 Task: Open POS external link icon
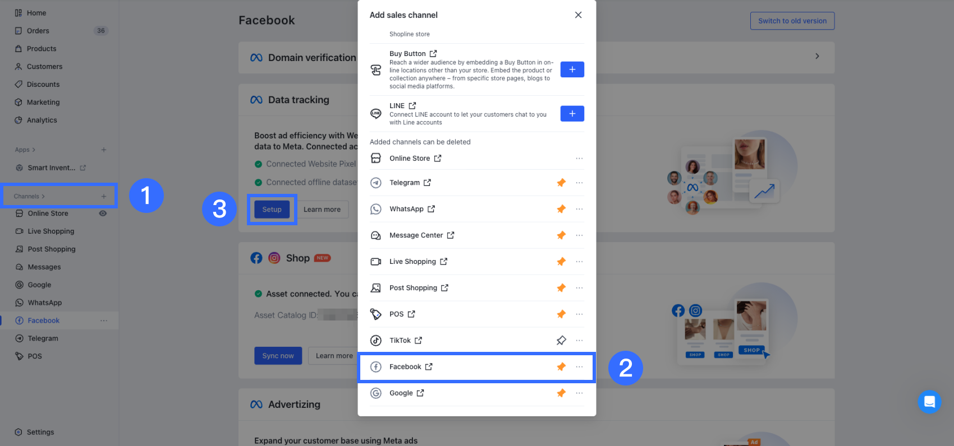click(x=411, y=314)
